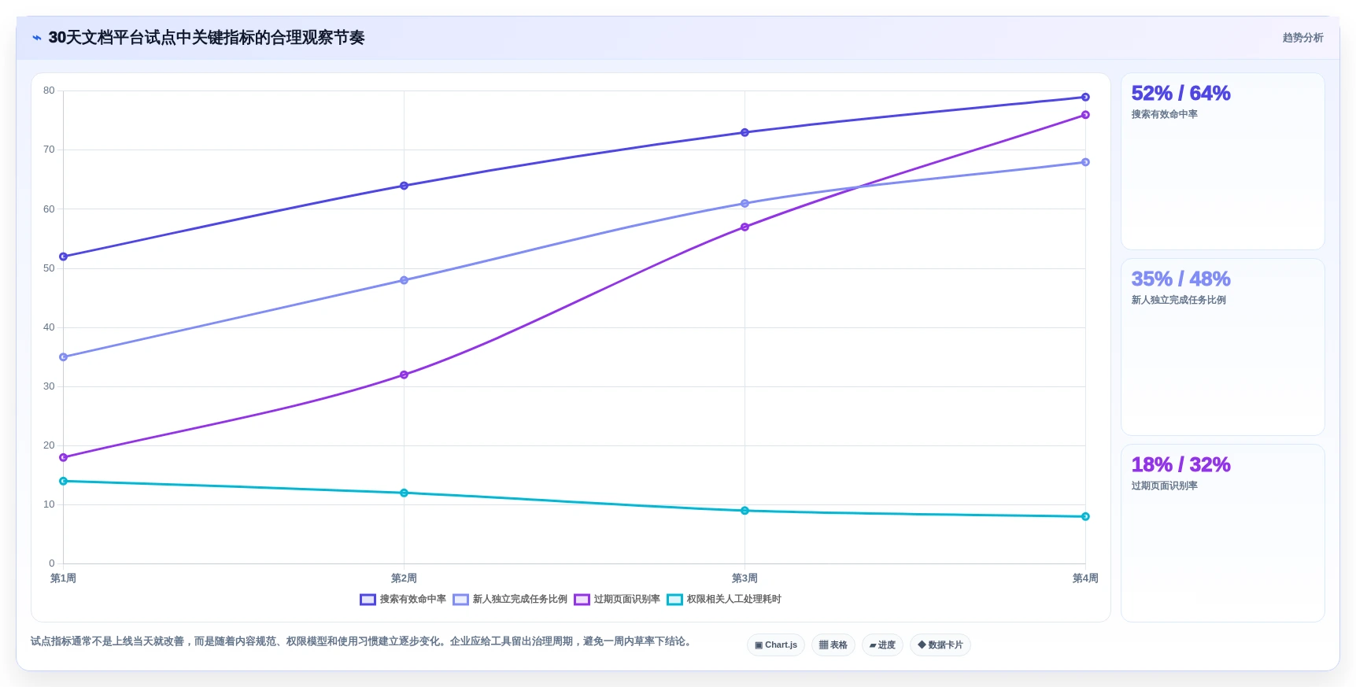1356x687 pixels.
Task: Click the 进度 tag chip
Action: [882, 645]
